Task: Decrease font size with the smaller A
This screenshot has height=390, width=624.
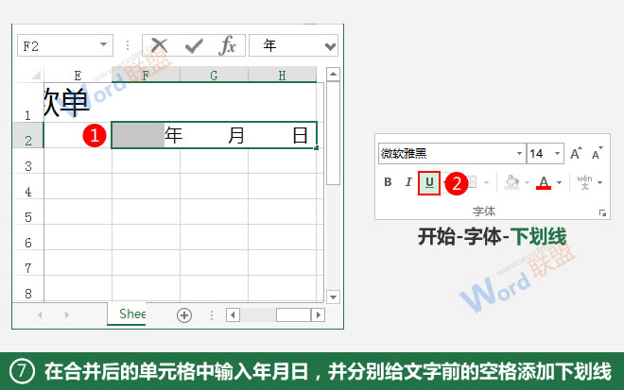Action: click(597, 154)
